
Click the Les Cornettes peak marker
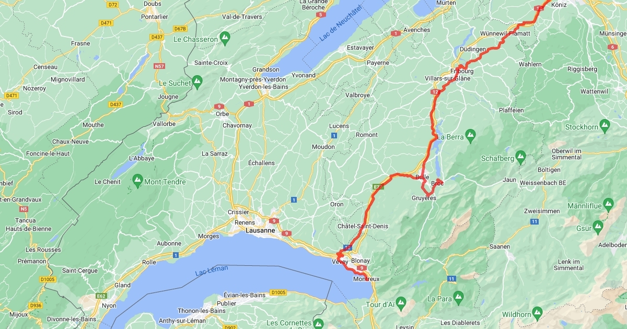click(x=319, y=322)
